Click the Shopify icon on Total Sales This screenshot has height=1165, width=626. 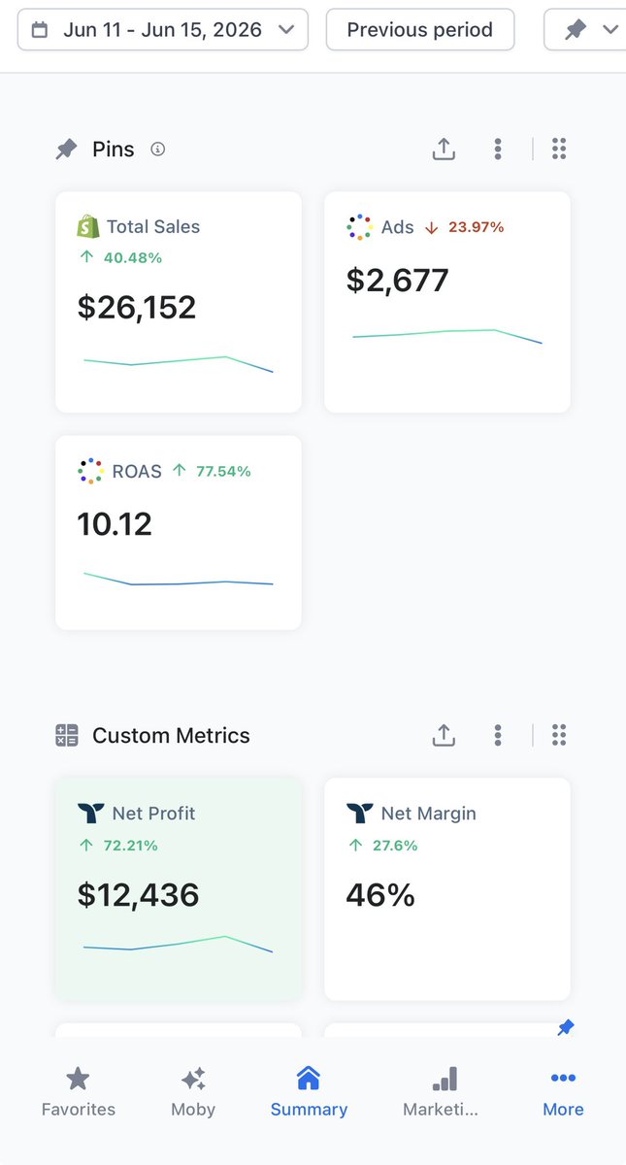pos(88,227)
